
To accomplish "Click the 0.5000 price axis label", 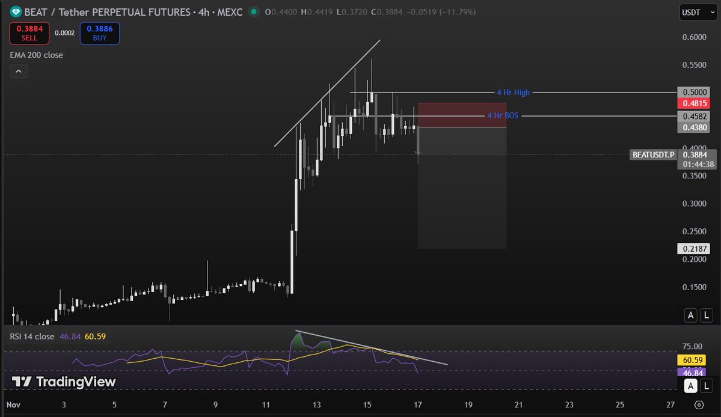I will pos(695,93).
